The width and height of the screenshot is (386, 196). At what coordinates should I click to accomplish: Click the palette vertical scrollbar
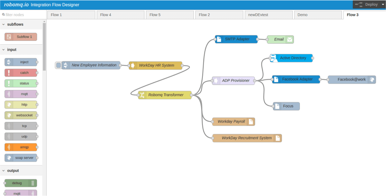[x=44, y=47]
